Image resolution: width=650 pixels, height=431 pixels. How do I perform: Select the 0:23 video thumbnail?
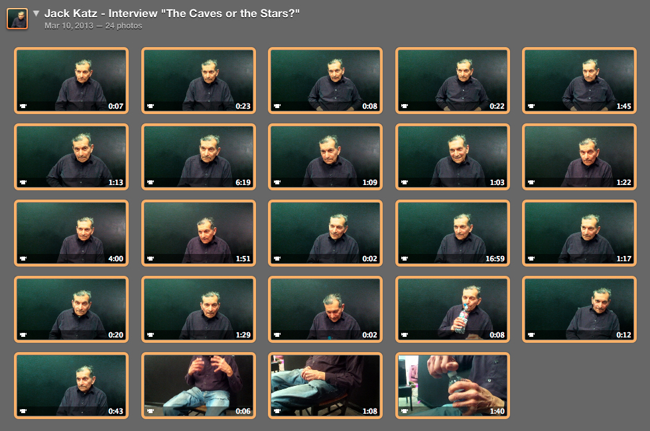pyautogui.click(x=198, y=80)
